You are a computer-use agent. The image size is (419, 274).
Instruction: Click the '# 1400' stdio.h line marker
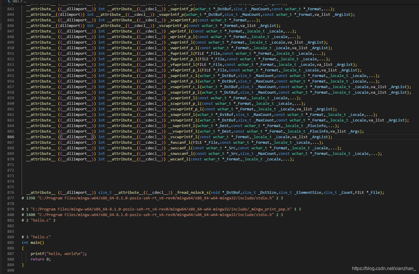coord(152,215)
